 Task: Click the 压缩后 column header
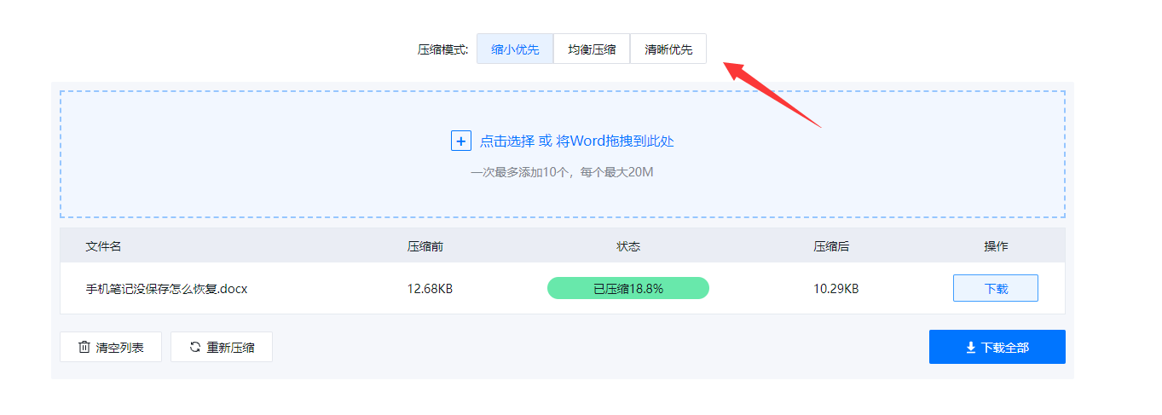[831, 246]
